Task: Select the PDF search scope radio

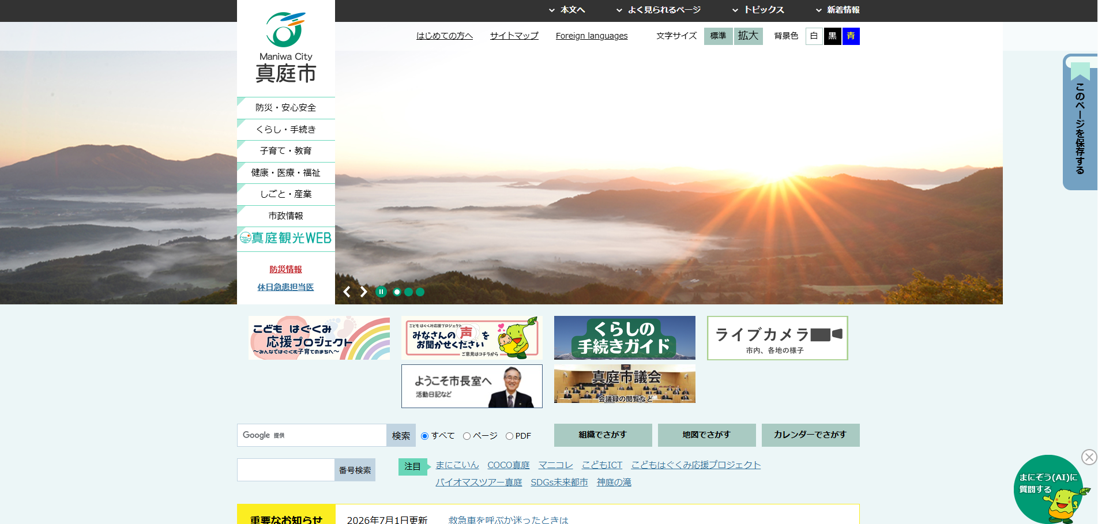Action: 510,436
